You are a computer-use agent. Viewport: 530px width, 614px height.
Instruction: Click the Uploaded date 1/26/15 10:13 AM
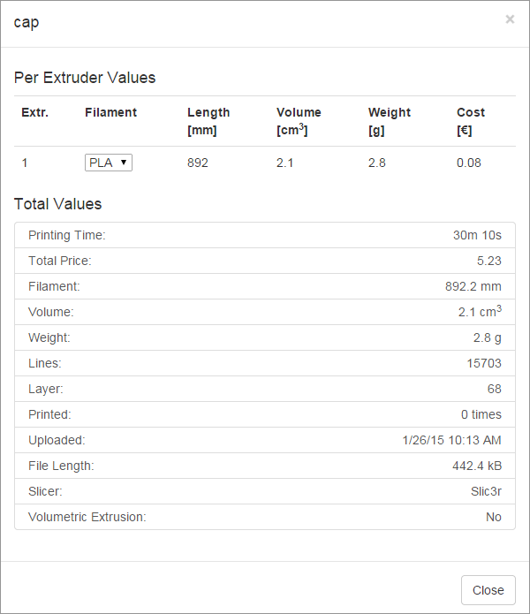pyautogui.click(x=451, y=440)
